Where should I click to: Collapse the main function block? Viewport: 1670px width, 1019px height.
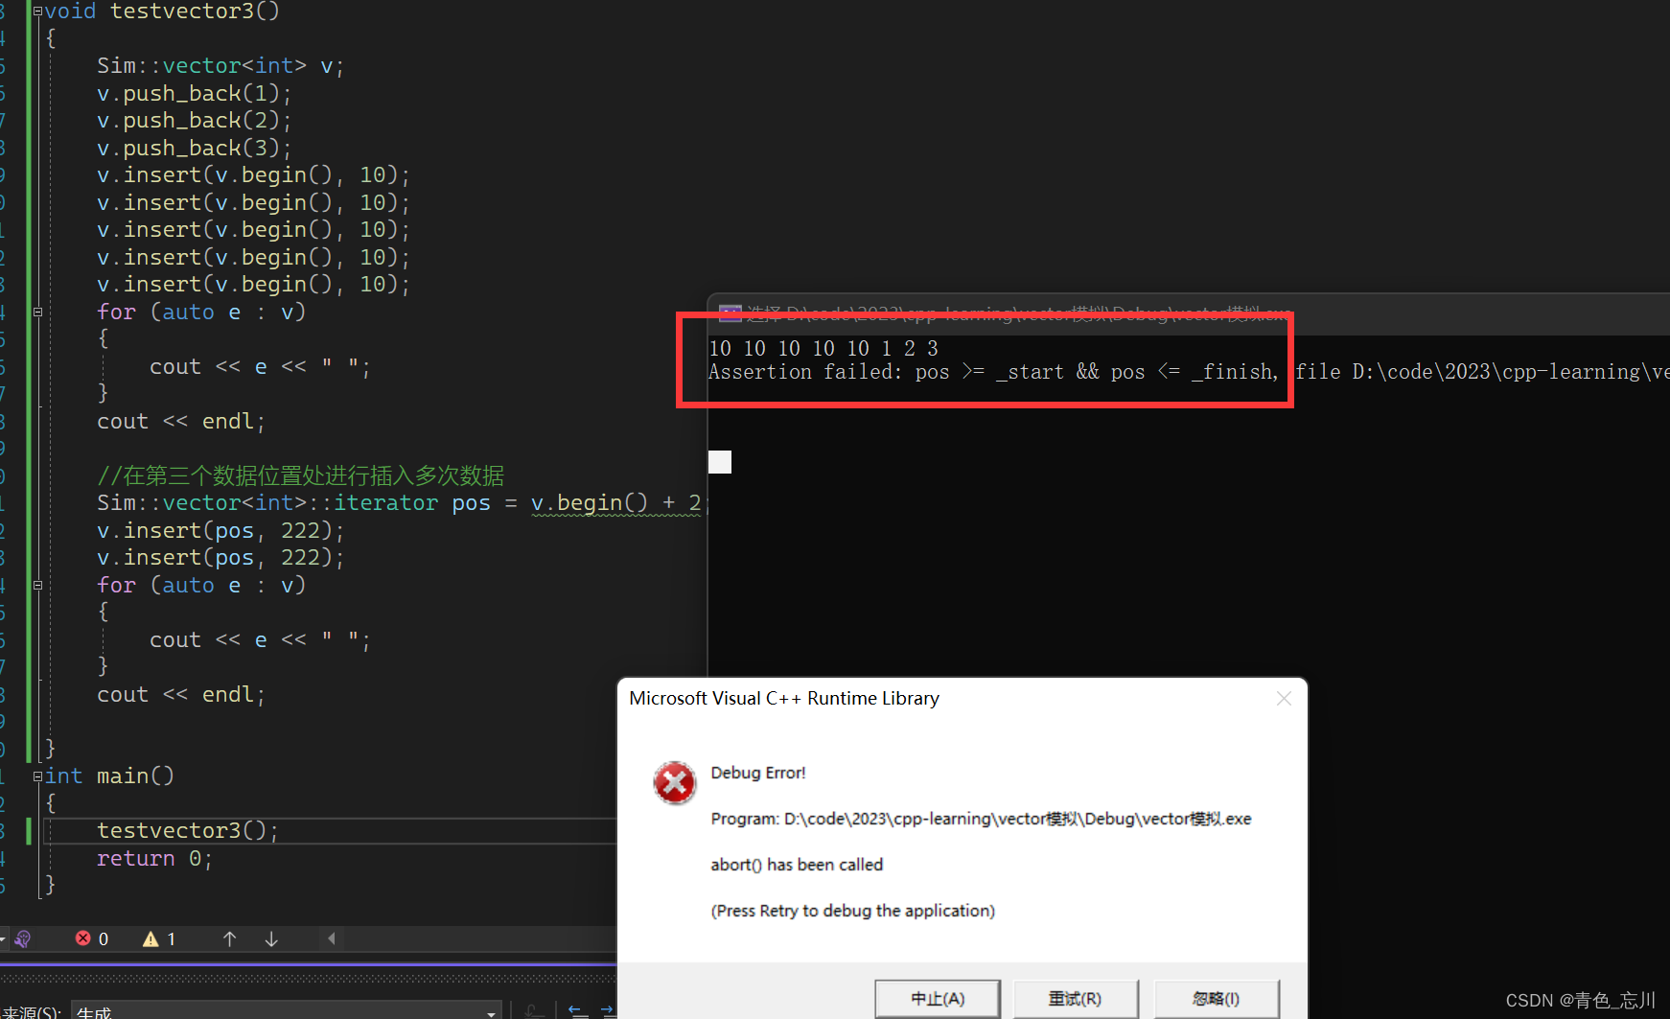click(37, 776)
